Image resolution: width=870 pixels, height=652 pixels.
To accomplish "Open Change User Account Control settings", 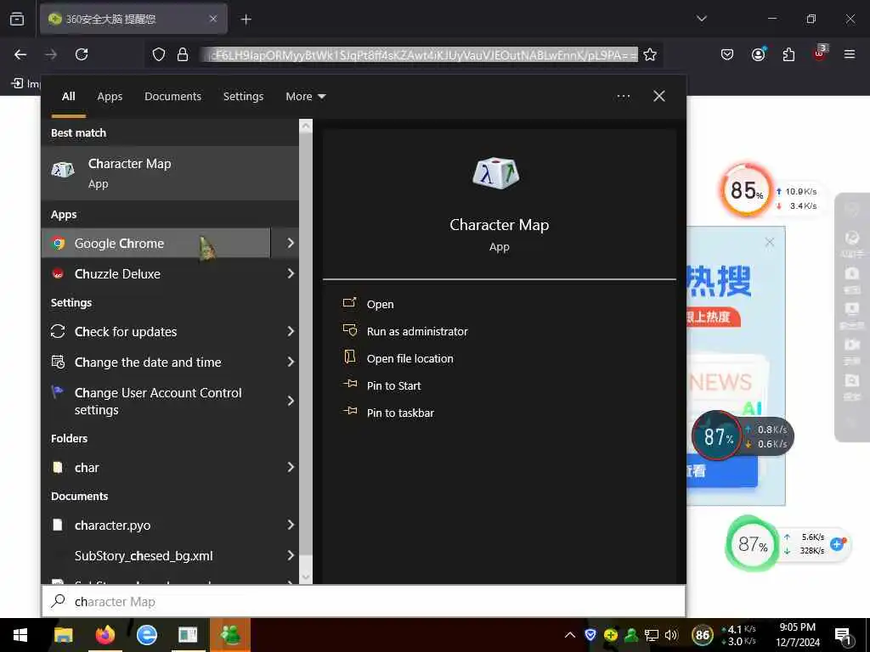I will (156, 401).
